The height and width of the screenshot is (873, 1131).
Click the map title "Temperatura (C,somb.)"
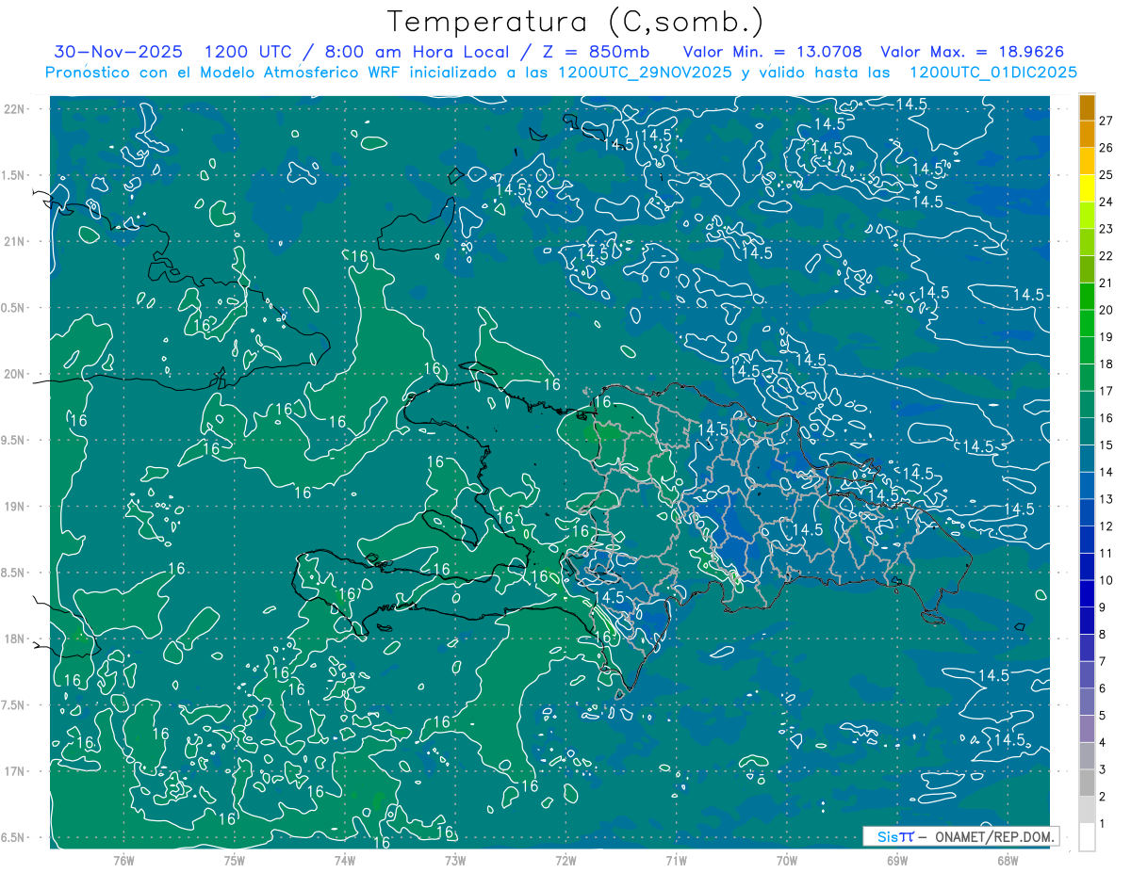coord(576,22)
